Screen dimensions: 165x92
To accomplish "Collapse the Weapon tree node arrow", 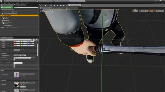I will [x=3, y=24].
